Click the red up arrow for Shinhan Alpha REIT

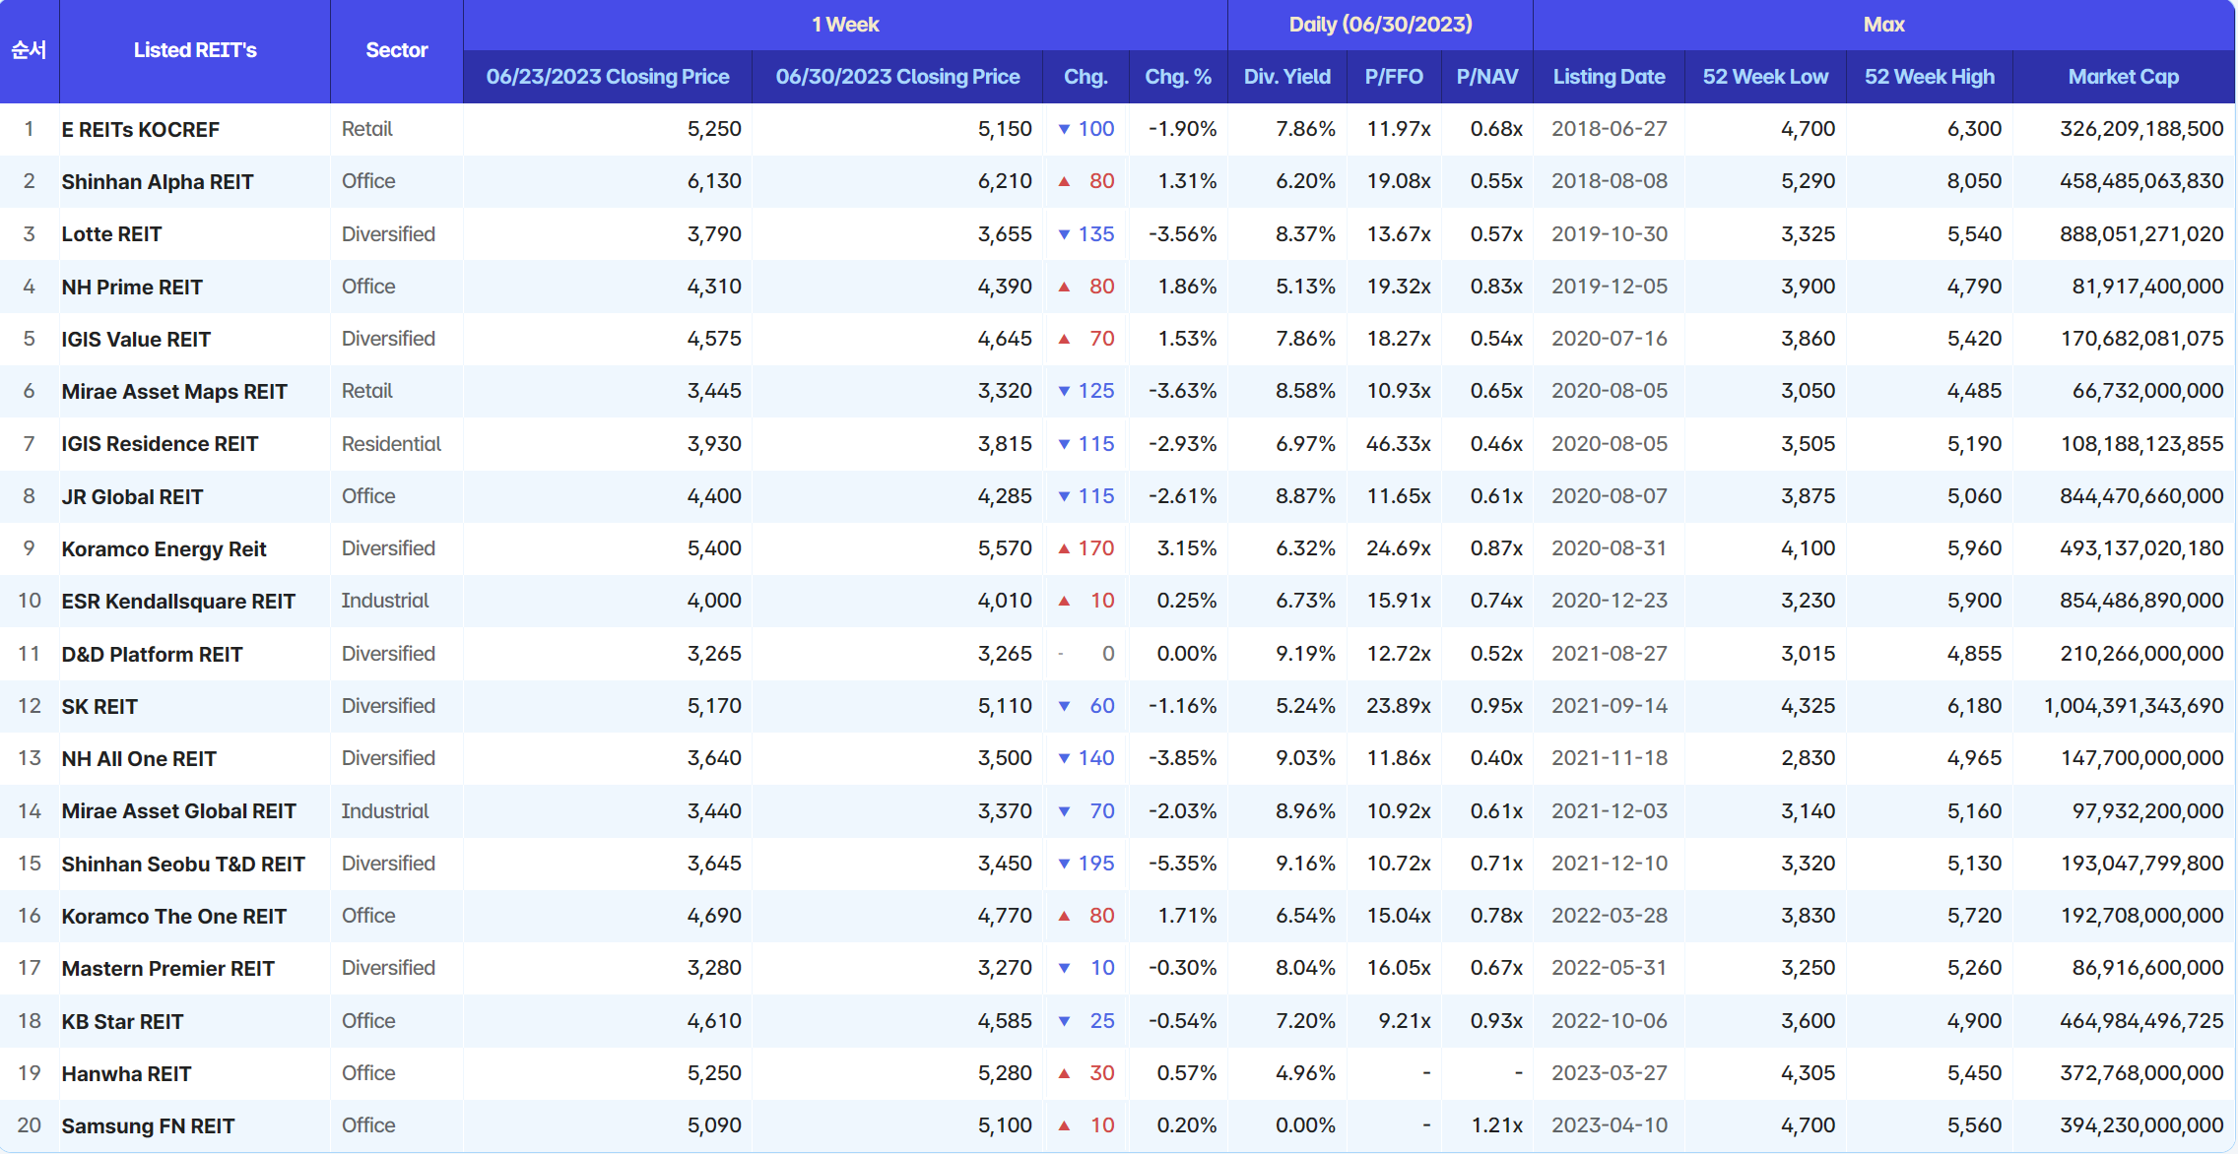pyautogui.click(x=1064, y=181)
